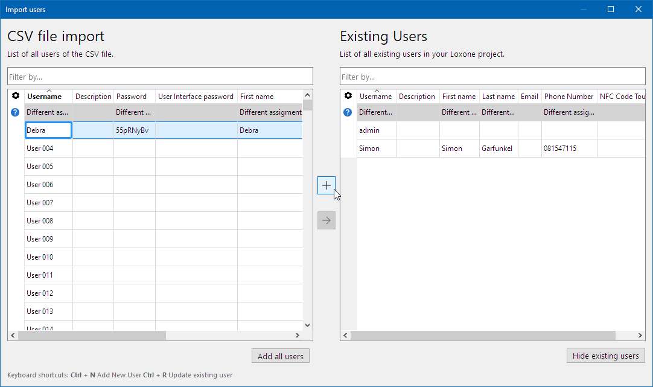
Task: Click the plus button to add user
Action: [x=326, y=185]
